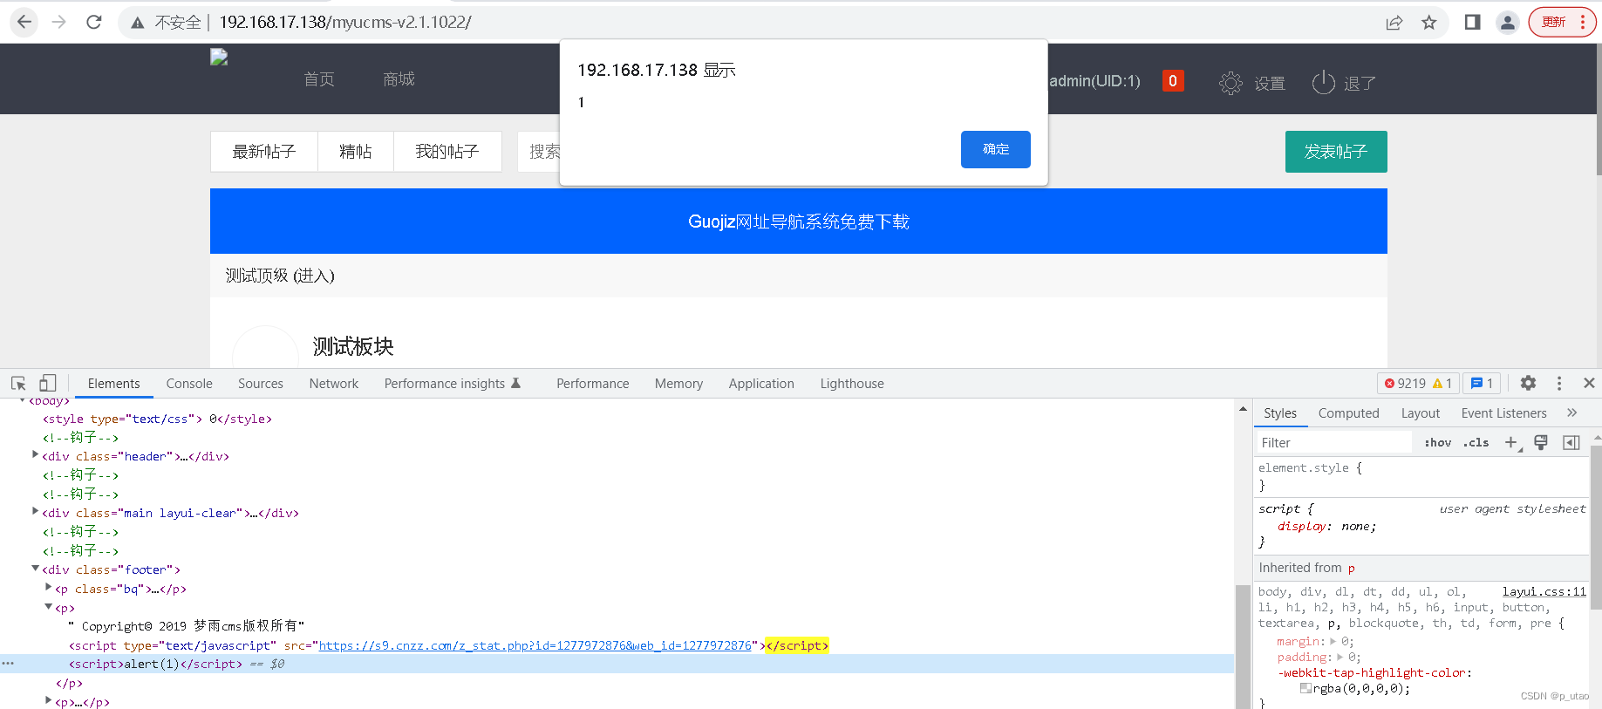The height and width of the screenshot is (709, 1602).
Task: Expand the margin property triangle
Action: coord(1333,641)
